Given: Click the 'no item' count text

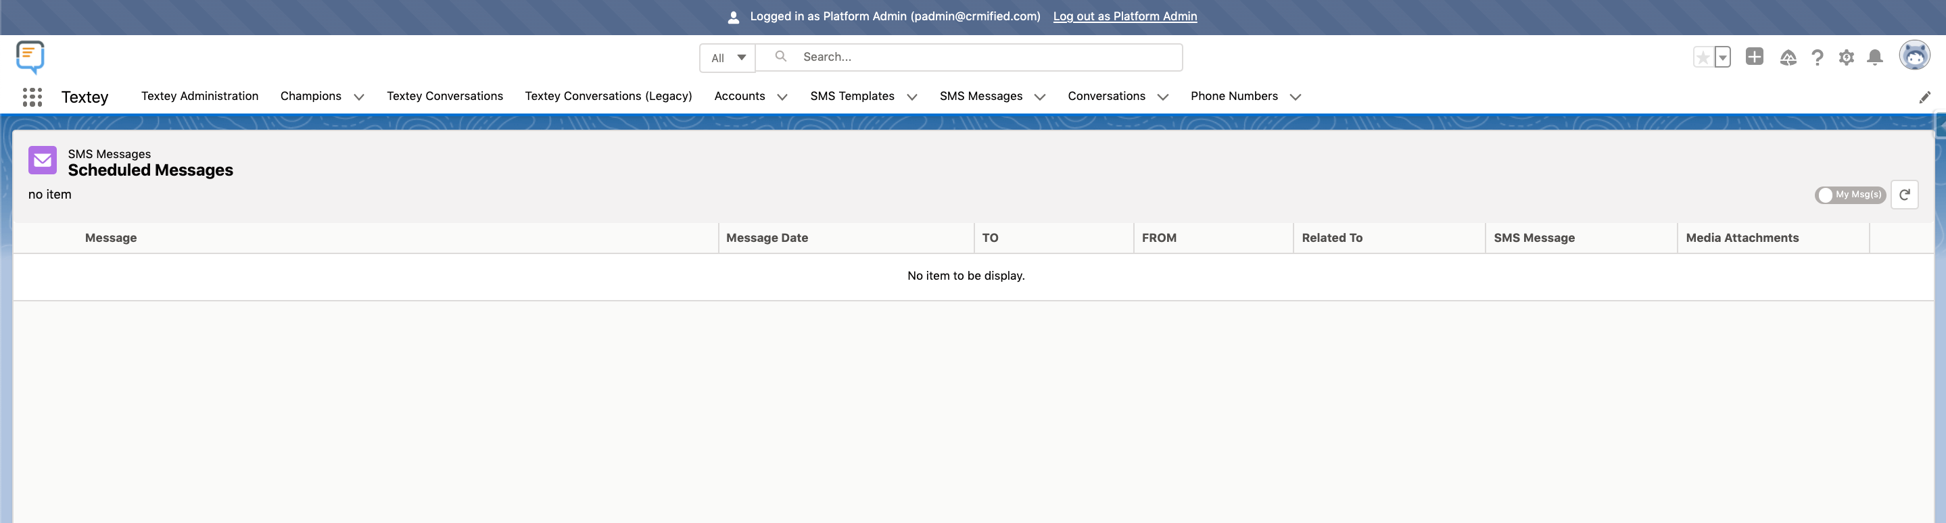Looking at the screenshot, I should [x=50, y=194].
